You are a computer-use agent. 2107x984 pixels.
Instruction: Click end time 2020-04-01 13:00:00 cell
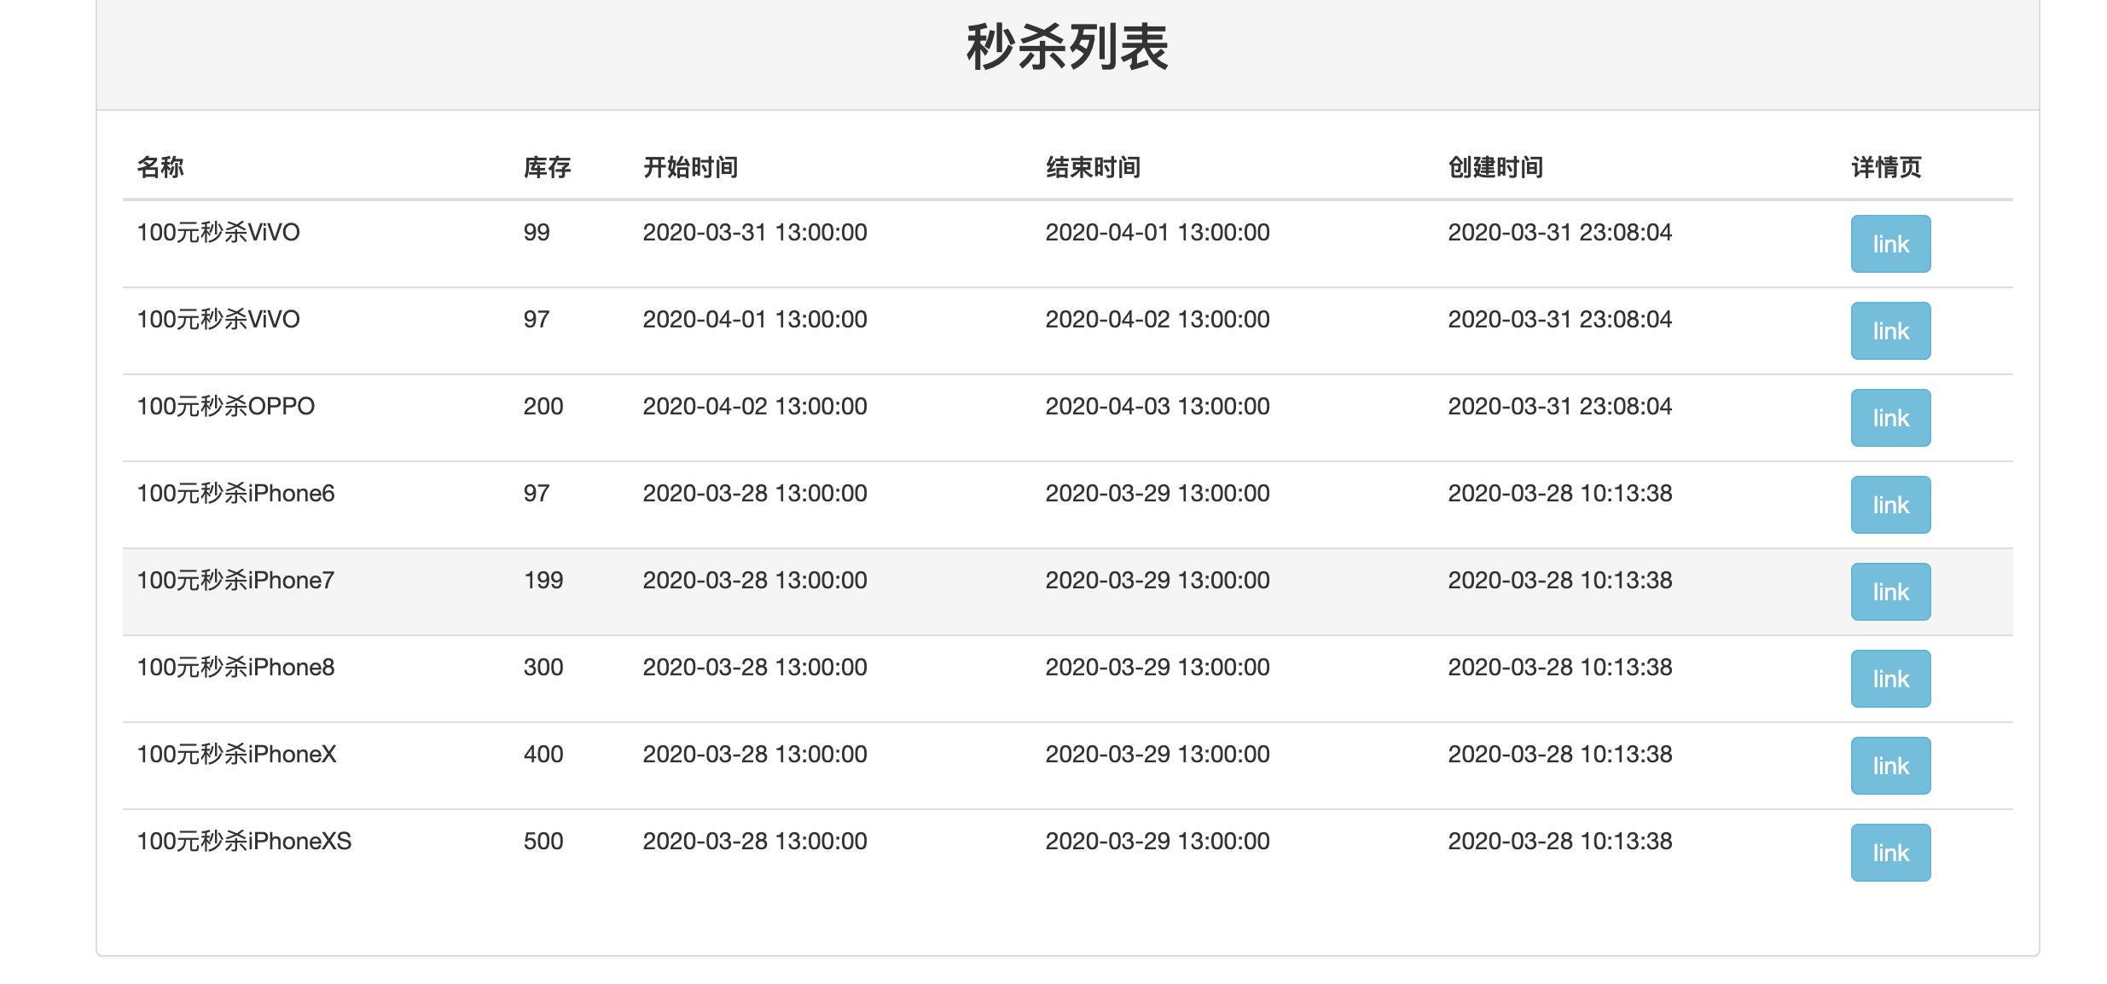tap(1157, 232)
